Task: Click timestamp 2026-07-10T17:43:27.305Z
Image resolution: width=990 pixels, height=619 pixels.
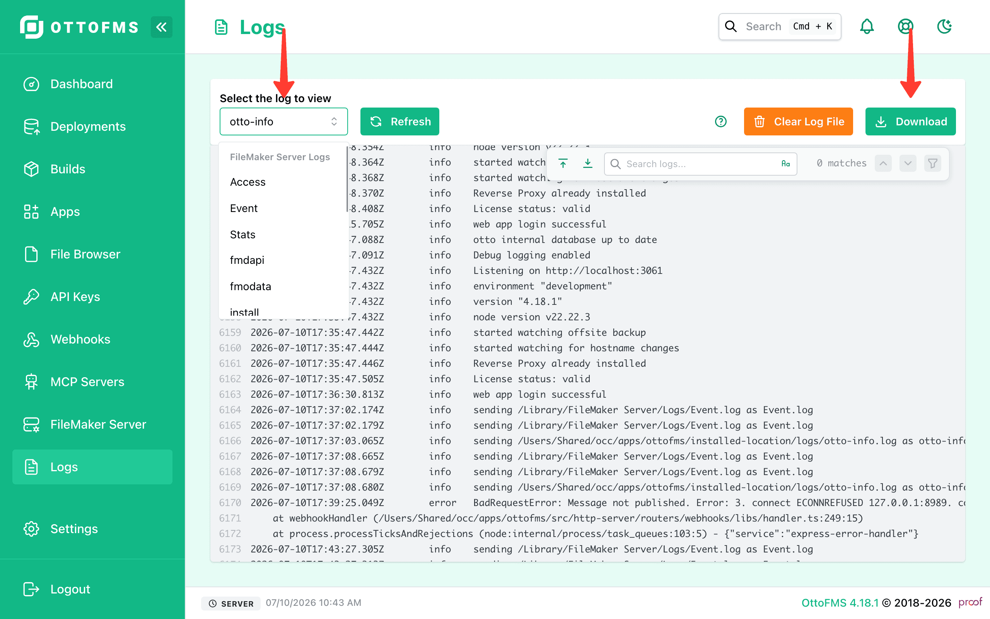Action: [x=317, y=549]
